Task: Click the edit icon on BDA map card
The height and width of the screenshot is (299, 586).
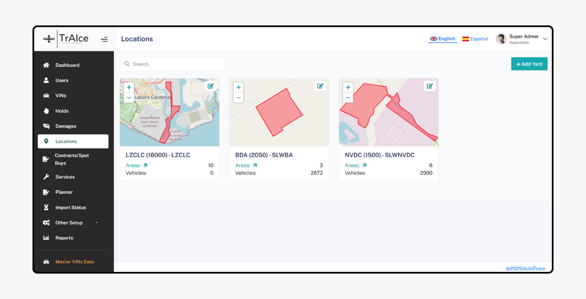Action: [320, 86]
